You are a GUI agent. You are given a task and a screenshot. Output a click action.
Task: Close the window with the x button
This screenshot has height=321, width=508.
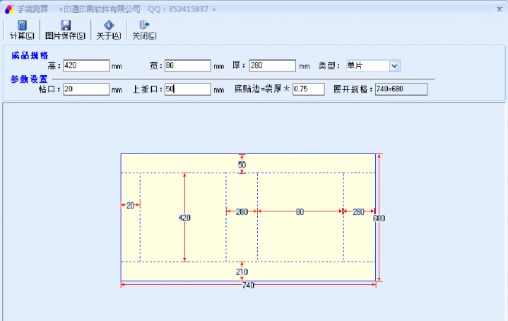499,8
